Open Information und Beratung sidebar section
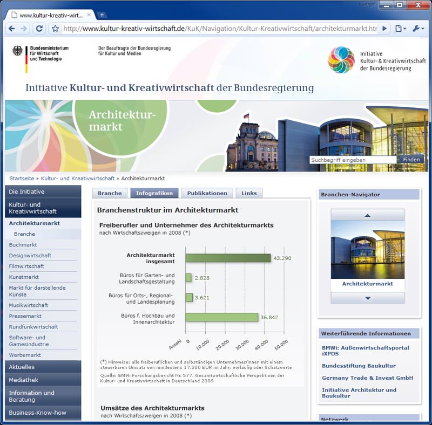This screenshot has height=425, width=432. coord(43,396)
